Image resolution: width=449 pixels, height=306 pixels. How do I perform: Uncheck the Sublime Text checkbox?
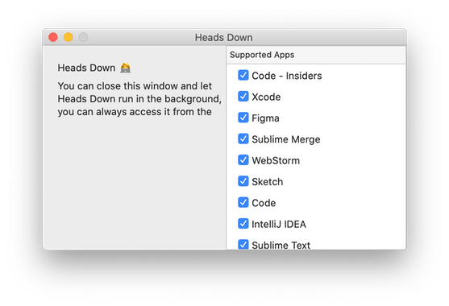(x=243, y=245)
